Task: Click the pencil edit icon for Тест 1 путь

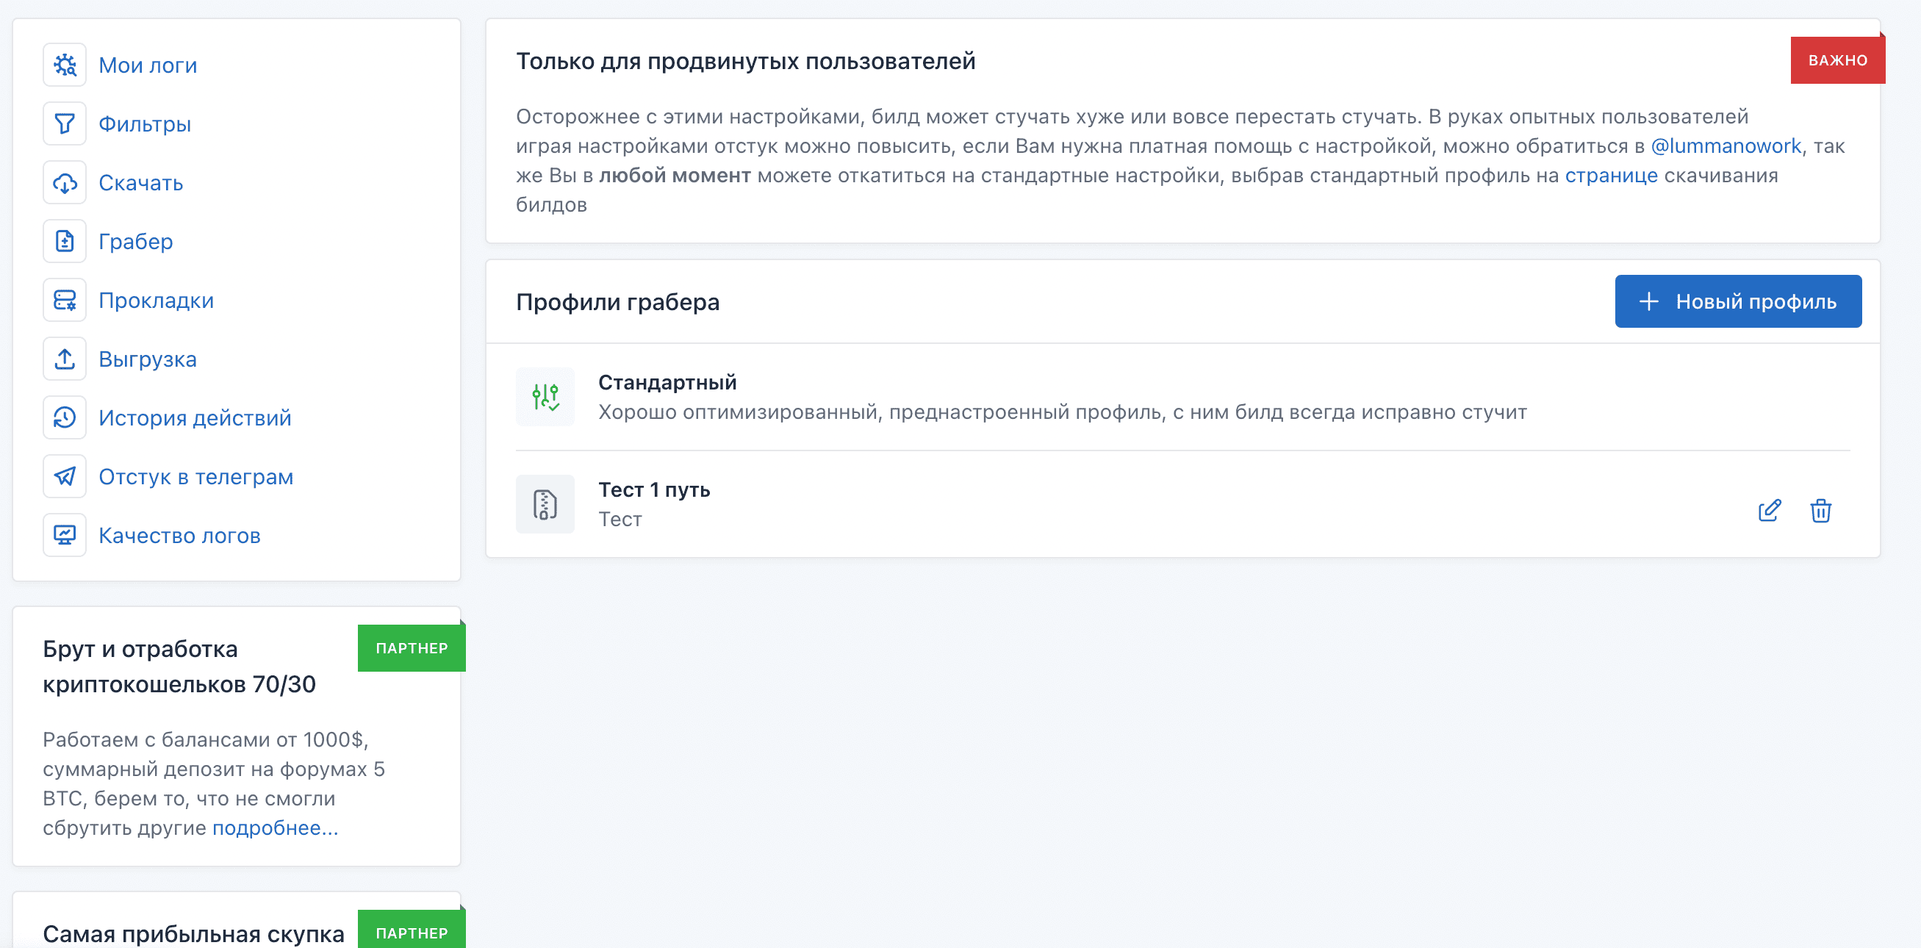Action: [1769, 511]
